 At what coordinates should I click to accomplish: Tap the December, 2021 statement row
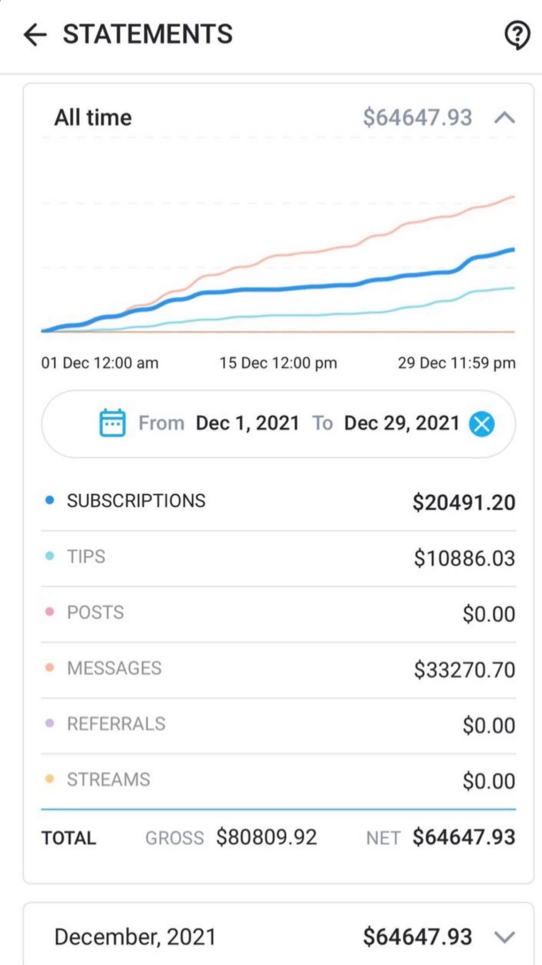[x=278, y=936]
